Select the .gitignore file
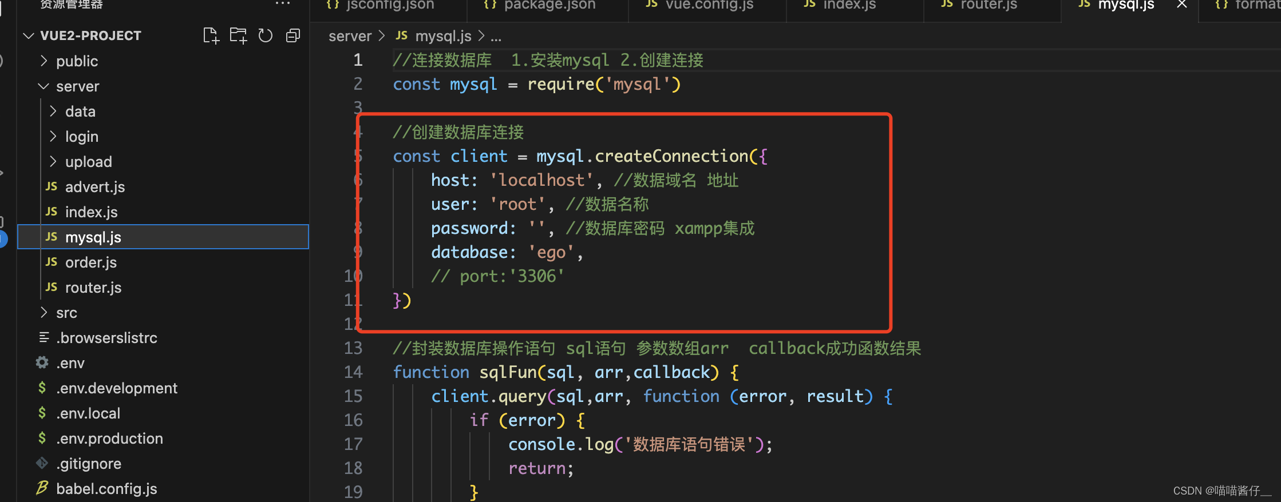This screenshot has height=502, width=1281. (89, 463)
